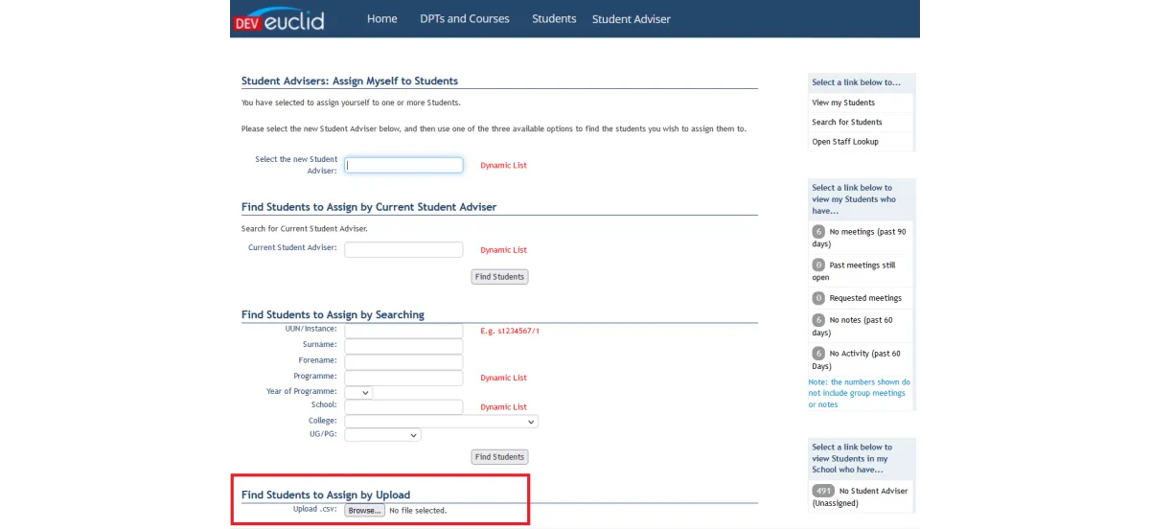The width and height of the screenshot is (1150, 529).
Task: Expand Year of Programme dropdown
Action: [x=358, y=392]
